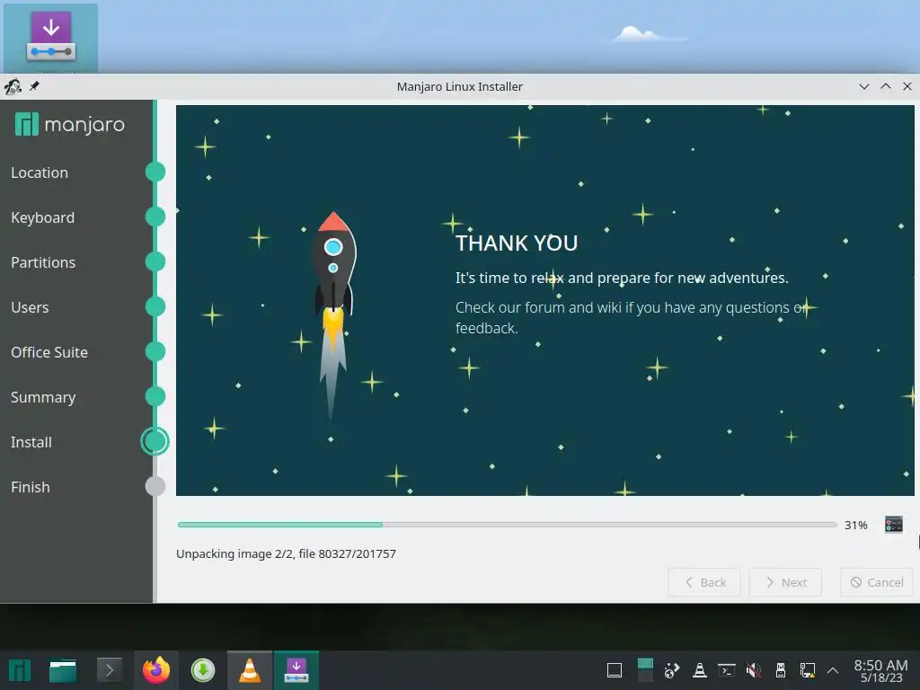This screenshot has width=920, height=690.
Task: Open the green download app in taskbar
Action: click(x=203, y=670)
